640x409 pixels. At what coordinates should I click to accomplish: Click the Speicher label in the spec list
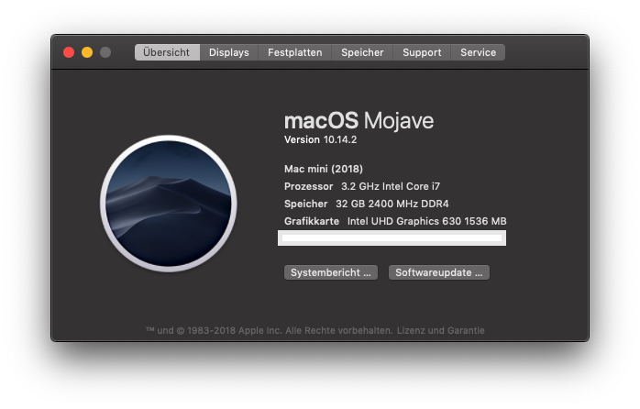coord(305,204)
